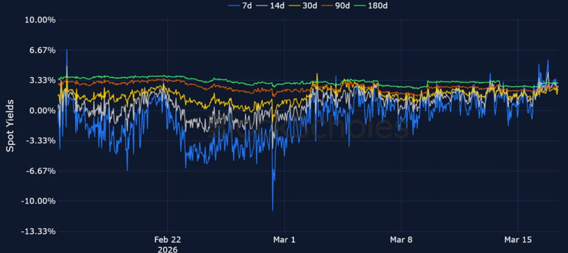Viewport: 568px width, 253px height.
Task: Click the Feb 22 x-axis date label
Action: point(167,240)
